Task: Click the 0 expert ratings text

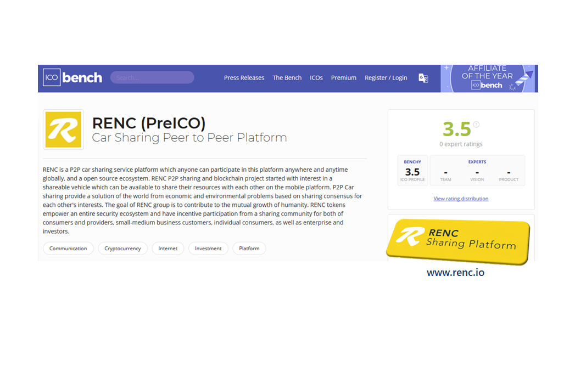Action: [461, 144]
